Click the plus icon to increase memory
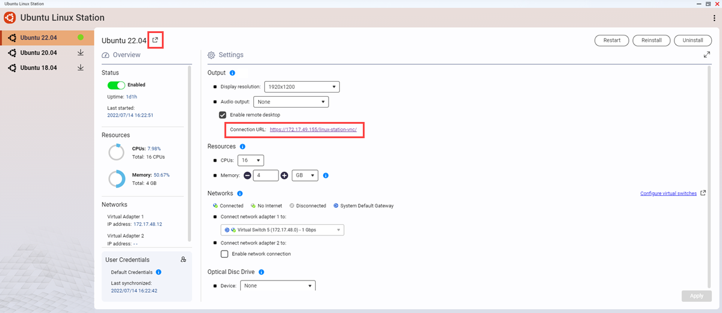Screen dimensions: 722x313 pos(285,176)
